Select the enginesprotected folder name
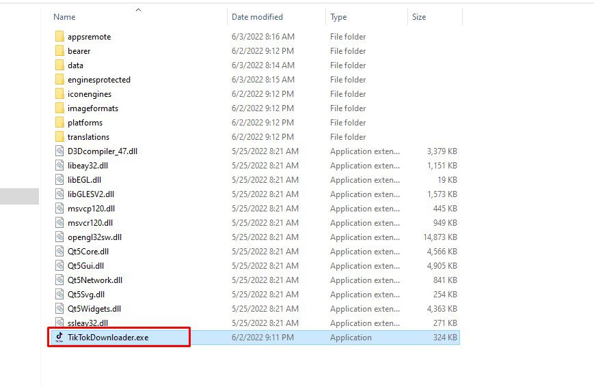The width and height of the screenshot is (594, 386). point(99,80)
